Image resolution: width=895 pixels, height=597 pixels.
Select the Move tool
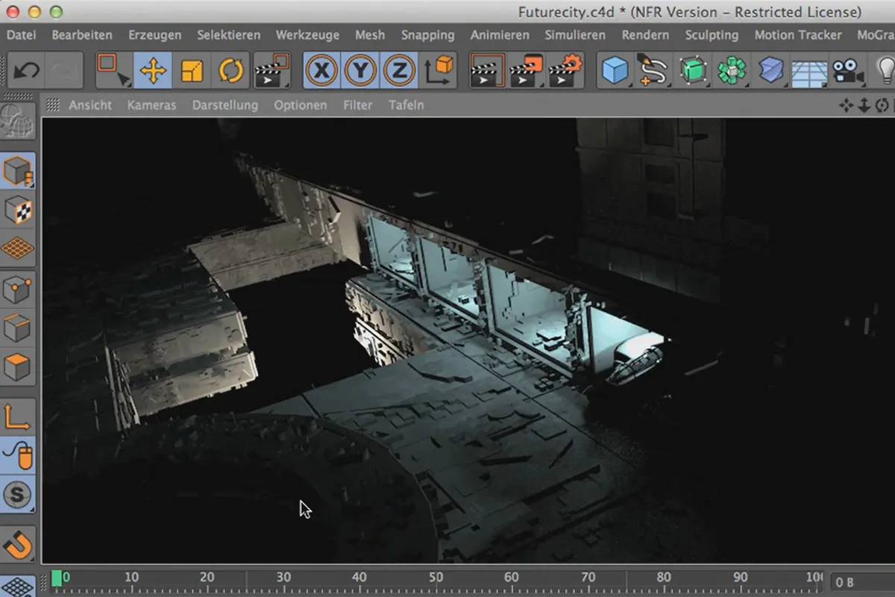tap(153, 72)
